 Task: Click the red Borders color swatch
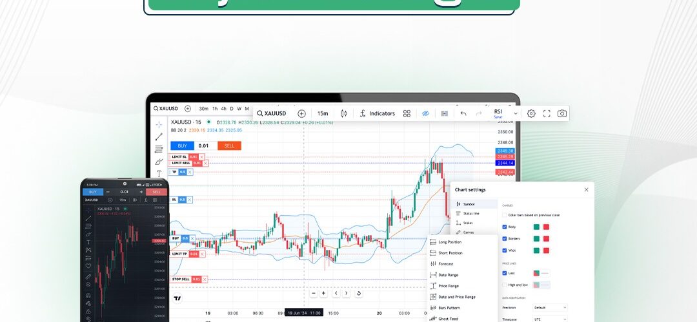(546, 239)
